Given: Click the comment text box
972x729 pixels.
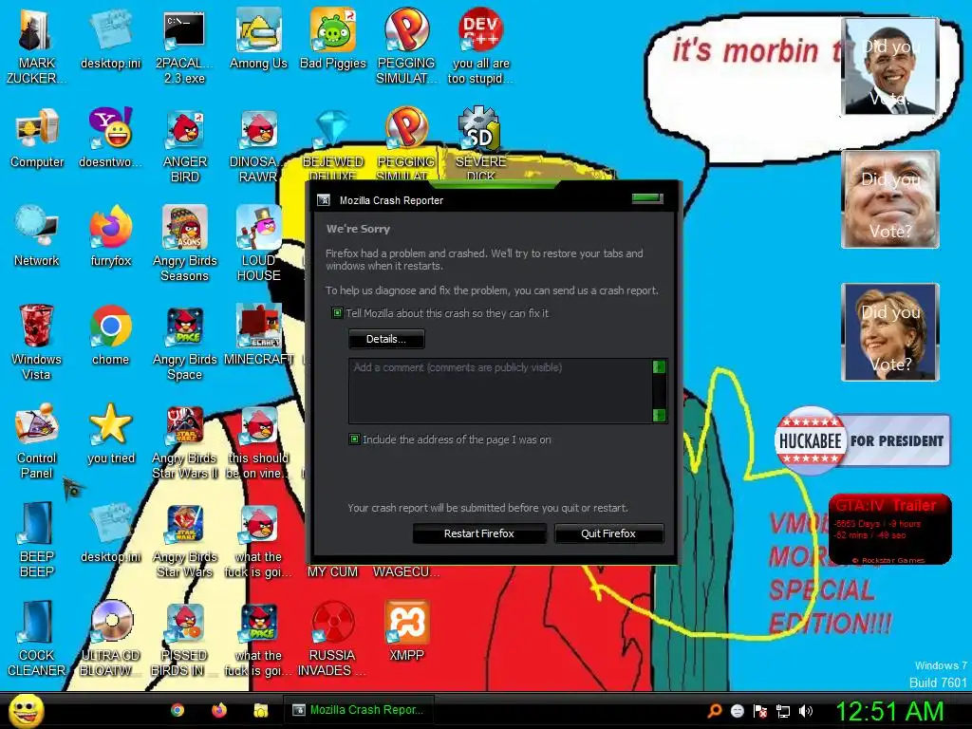Looking at the screenshot, I should click(x=501, y=391).
